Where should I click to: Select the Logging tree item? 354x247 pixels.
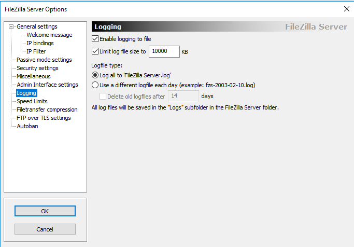pyautogui.click(x=26, y=93)
